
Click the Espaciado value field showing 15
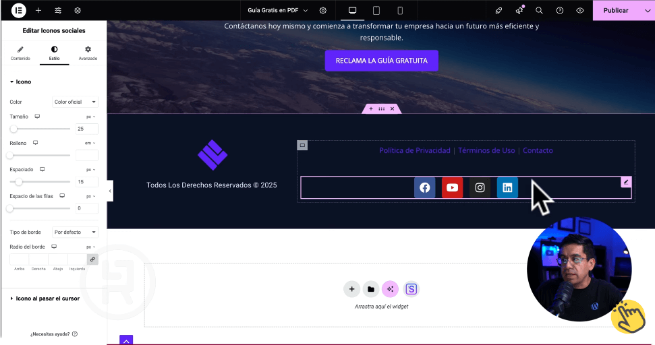(87, 182)
